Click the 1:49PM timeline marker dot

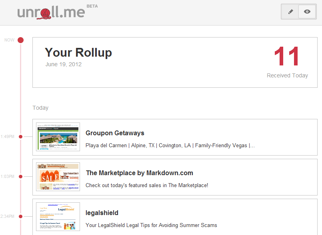(20, 137)
